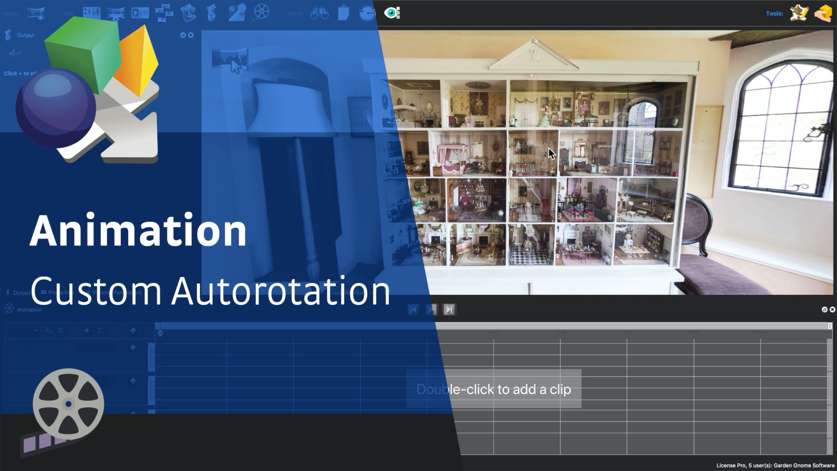The image size is (837, 471).
Task: Click the Google Street View icon
Action: [x=237, y=12]
